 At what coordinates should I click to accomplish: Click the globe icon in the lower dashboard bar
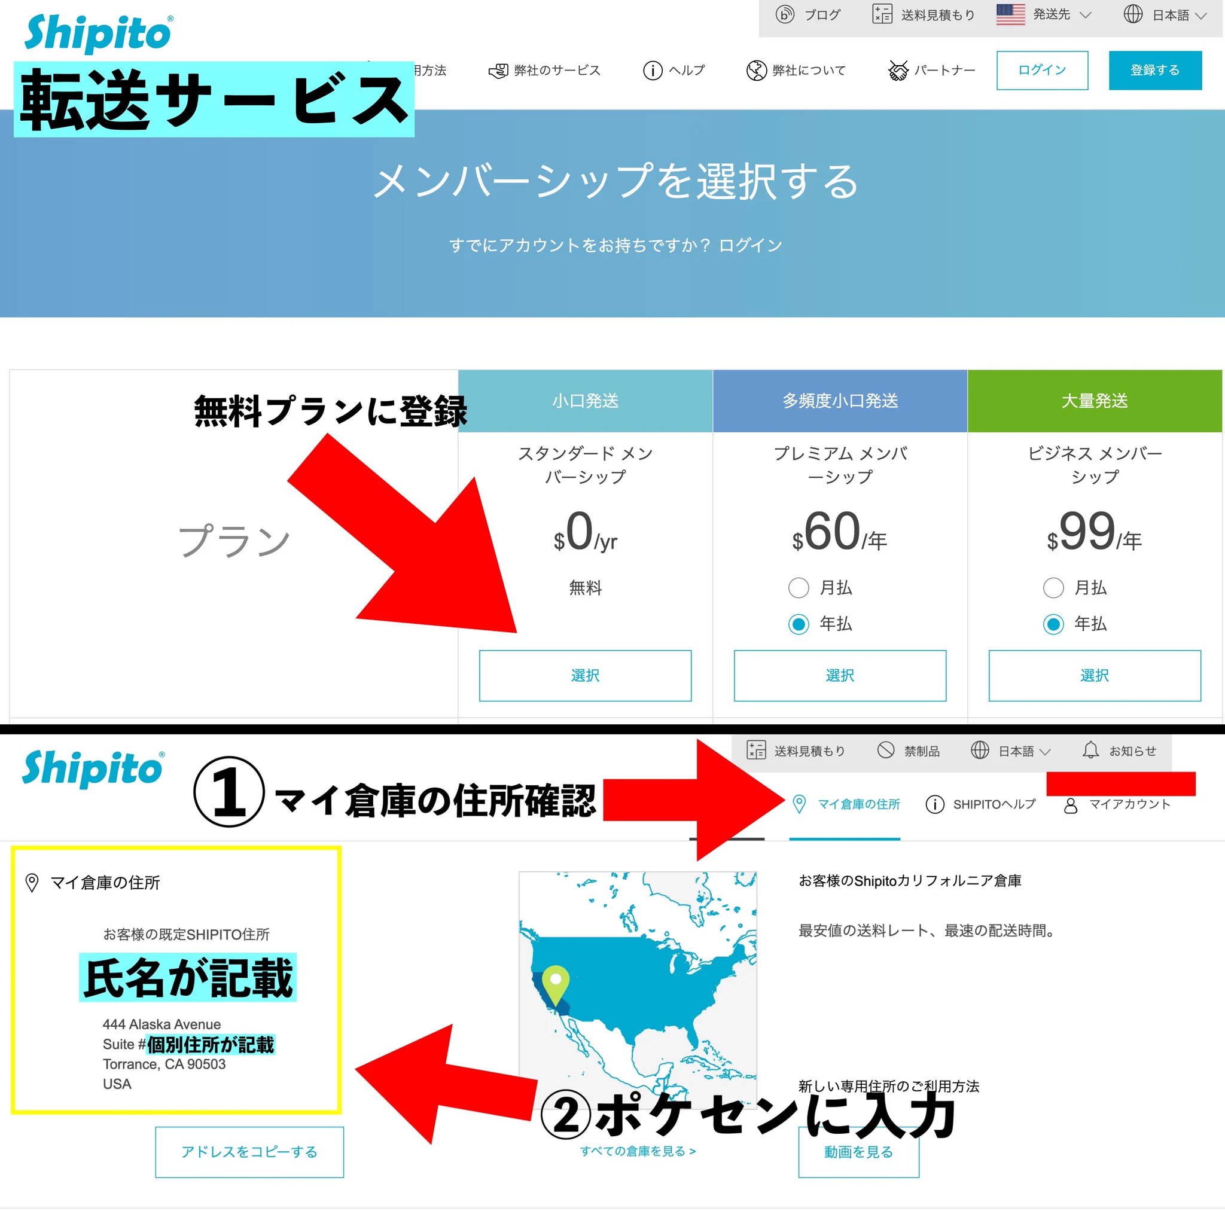(980, 750)
